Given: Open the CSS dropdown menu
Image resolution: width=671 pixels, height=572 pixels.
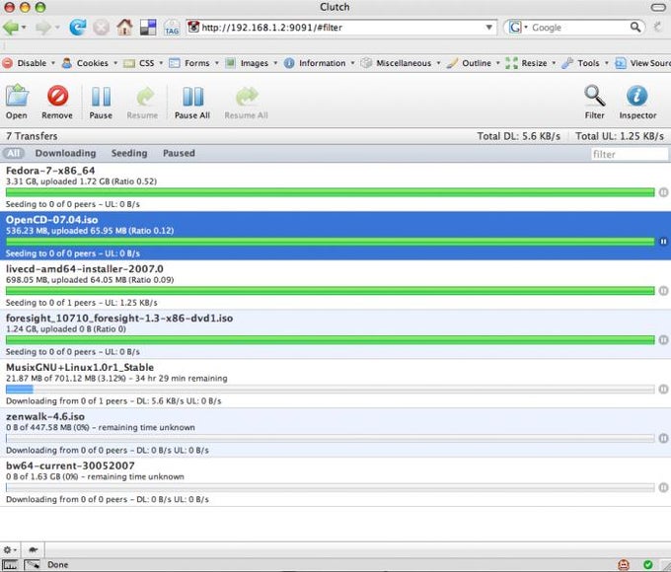Looking at the screenshot, I should (x=143, y=63).
